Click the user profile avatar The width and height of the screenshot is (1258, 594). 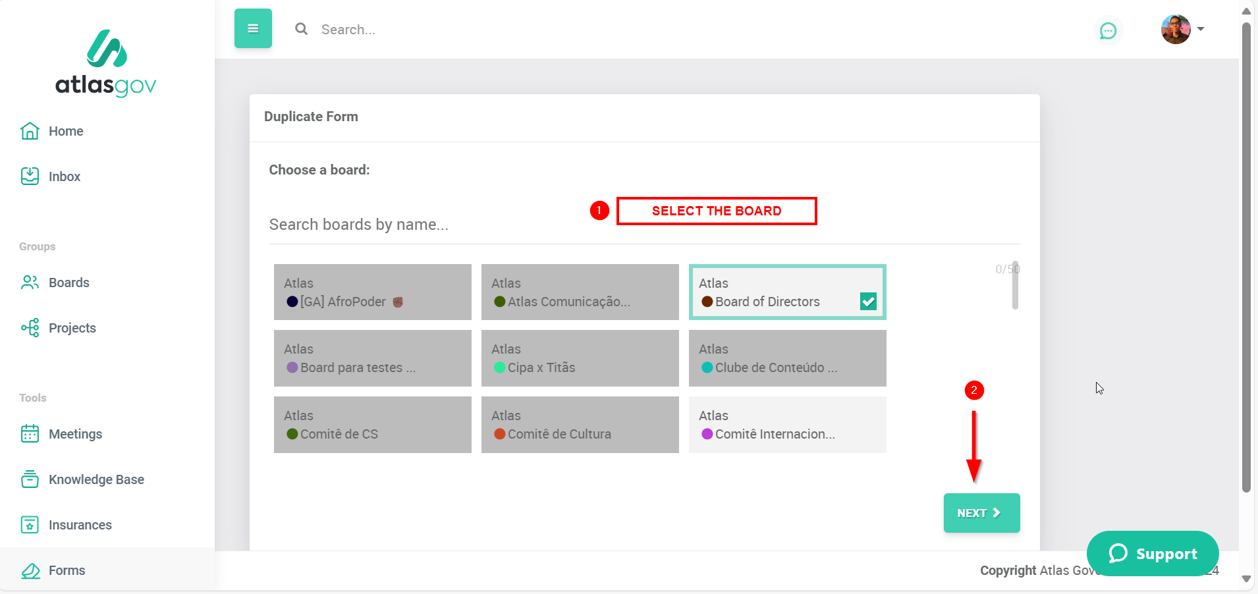coord(1176,29)
